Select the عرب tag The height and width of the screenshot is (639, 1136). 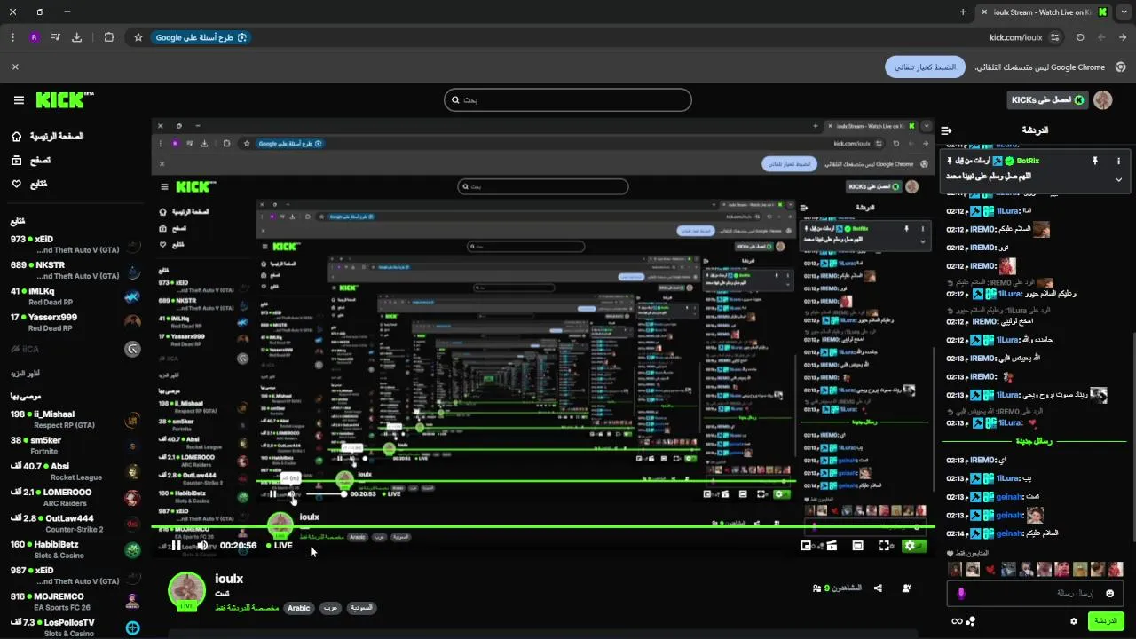coord(330,608)
